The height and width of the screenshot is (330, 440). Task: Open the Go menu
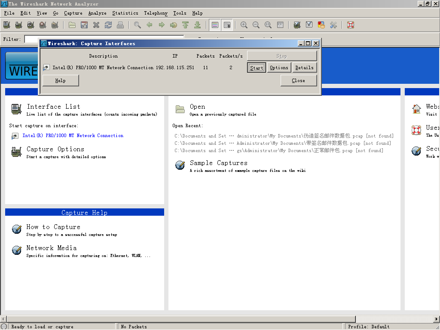point(55,13)
